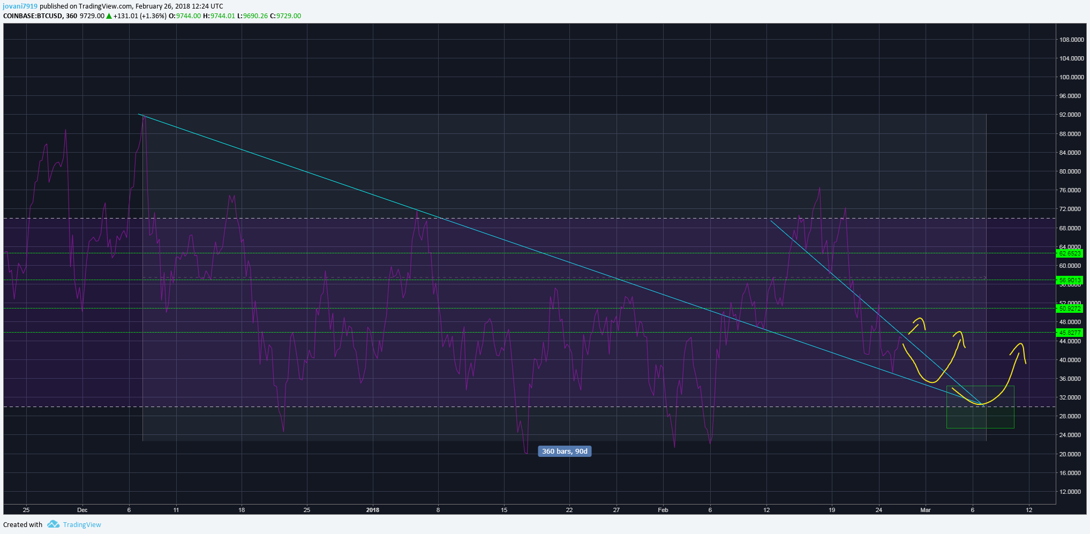
Task: Click the O:9744.00 open value
Action: point(185,16)
